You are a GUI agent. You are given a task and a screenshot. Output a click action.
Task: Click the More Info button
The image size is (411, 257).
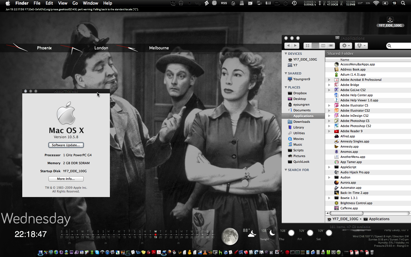coord(66,179)
